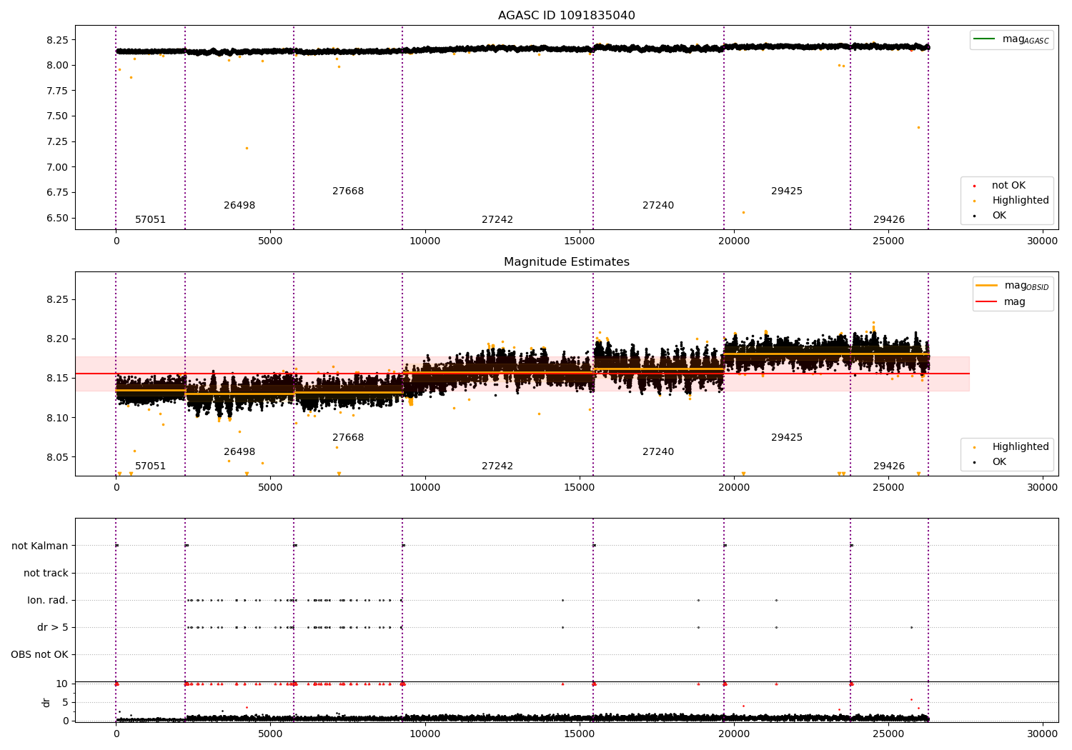Select the mag AGASC legend entry
The image size is (1072, 750).
point(1011,39)
